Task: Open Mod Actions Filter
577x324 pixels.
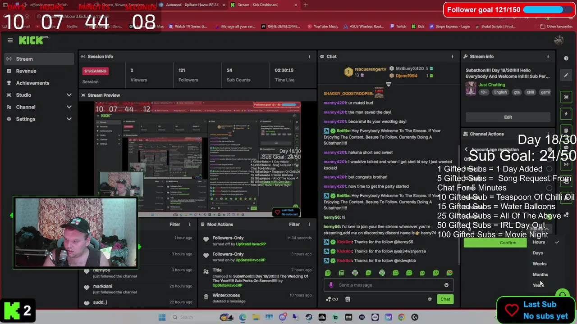Action: (x=294, y=225)
